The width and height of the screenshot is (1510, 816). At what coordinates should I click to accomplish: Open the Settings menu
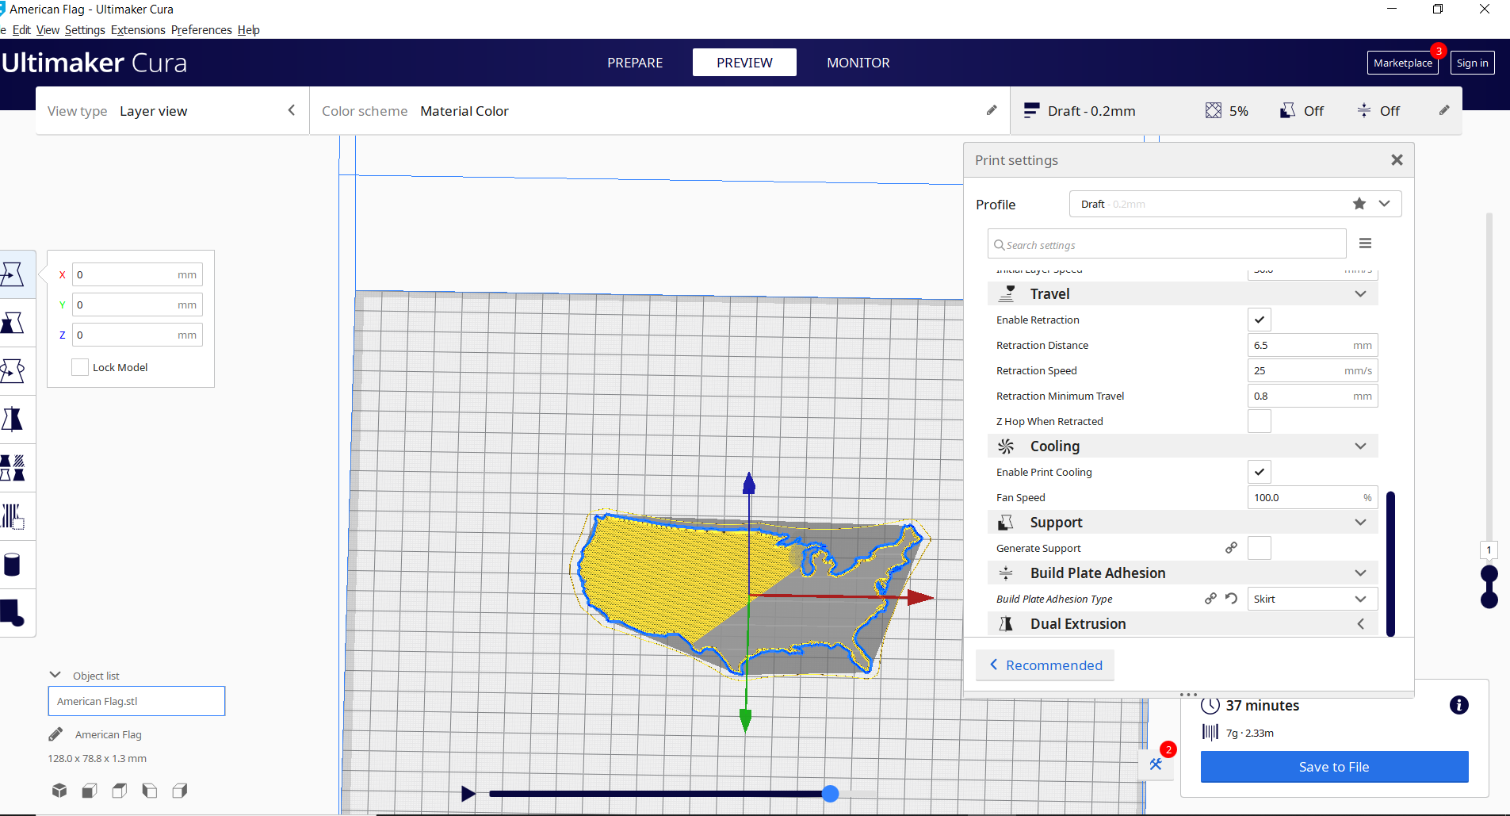(x=85, y=30)
